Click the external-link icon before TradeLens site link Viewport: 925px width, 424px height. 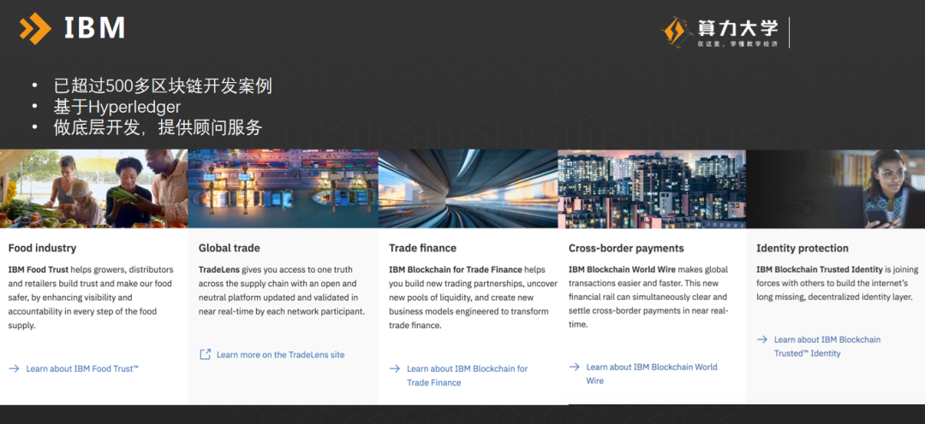205,355
